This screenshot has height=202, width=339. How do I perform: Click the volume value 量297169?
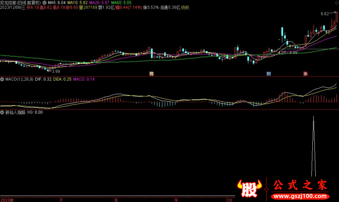coord(88,7)
